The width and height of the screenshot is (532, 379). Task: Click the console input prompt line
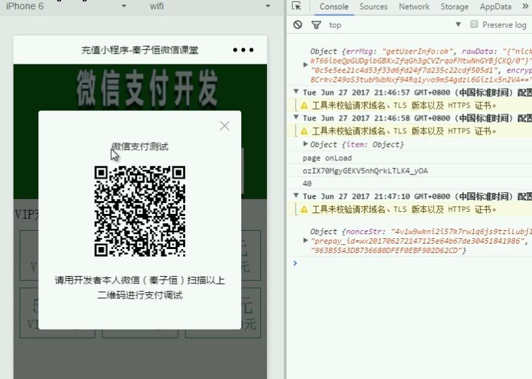tap(409, 263)
